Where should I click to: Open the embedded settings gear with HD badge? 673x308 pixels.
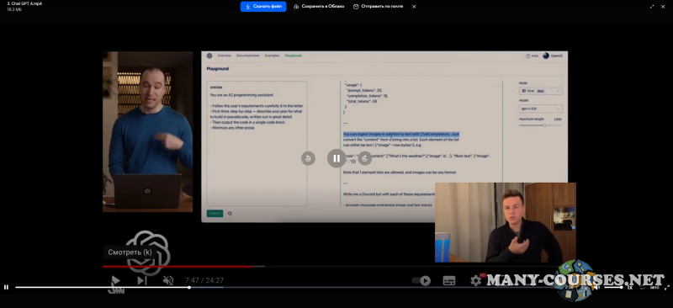tap(476, 280)
